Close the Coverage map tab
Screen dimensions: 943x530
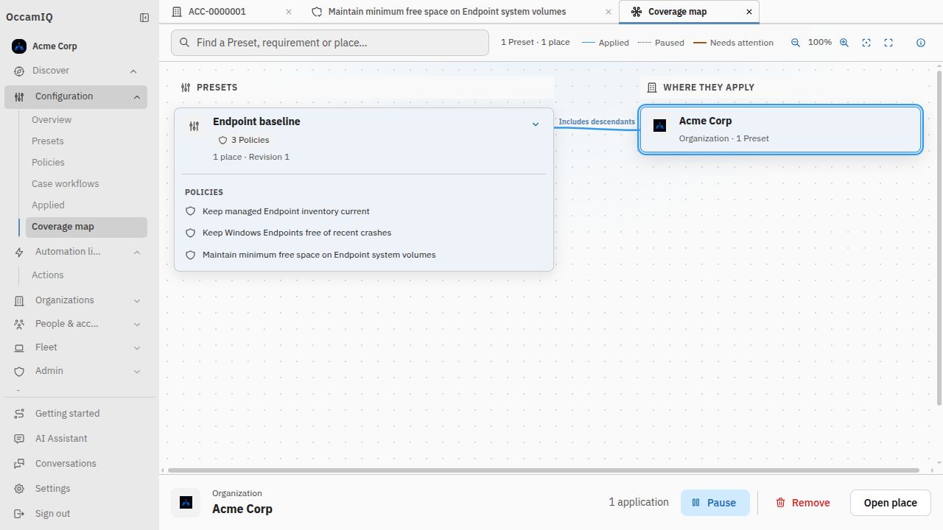click(x=749, y=12)
